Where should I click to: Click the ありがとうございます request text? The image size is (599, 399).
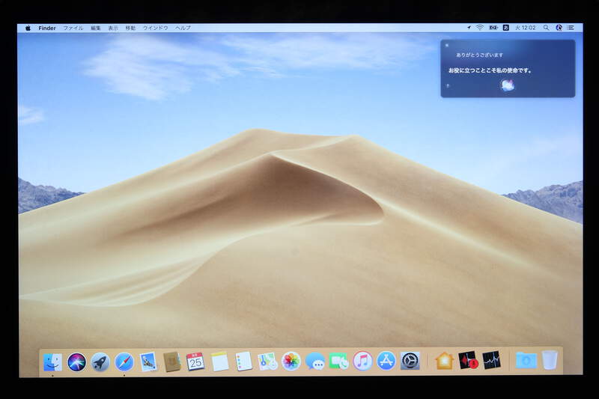coord(480,55)
